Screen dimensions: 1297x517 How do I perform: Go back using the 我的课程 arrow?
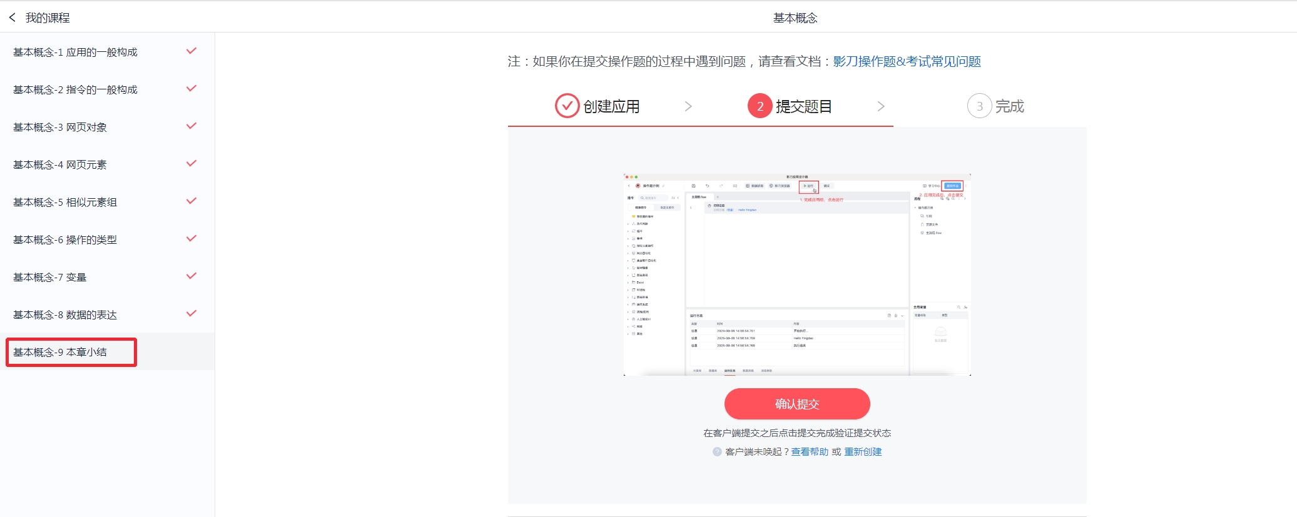(13, 18)
